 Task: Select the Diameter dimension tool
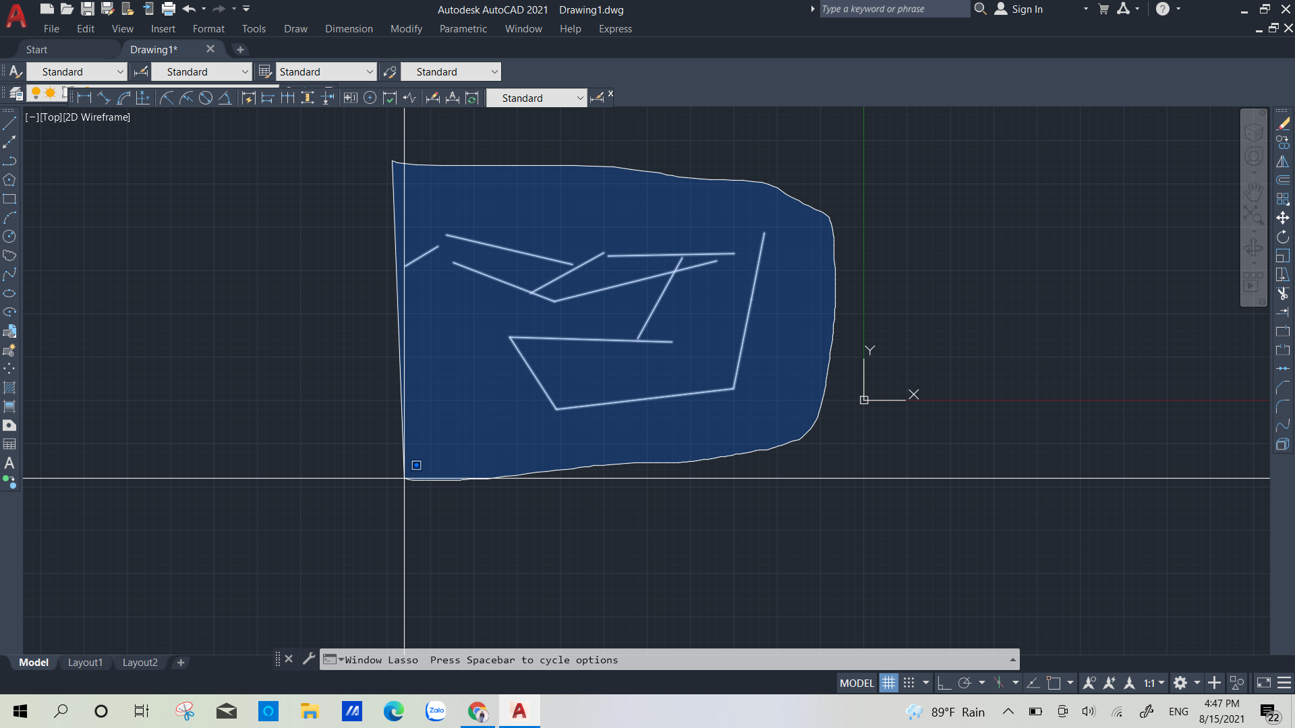click(206, 98)
